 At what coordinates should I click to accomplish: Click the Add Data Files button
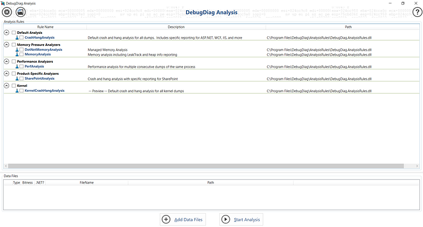(183, 219)
